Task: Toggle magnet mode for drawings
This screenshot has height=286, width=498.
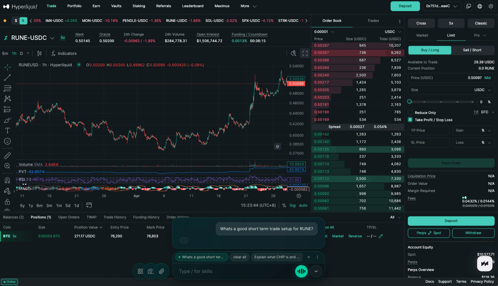Action: click(8, 180)
